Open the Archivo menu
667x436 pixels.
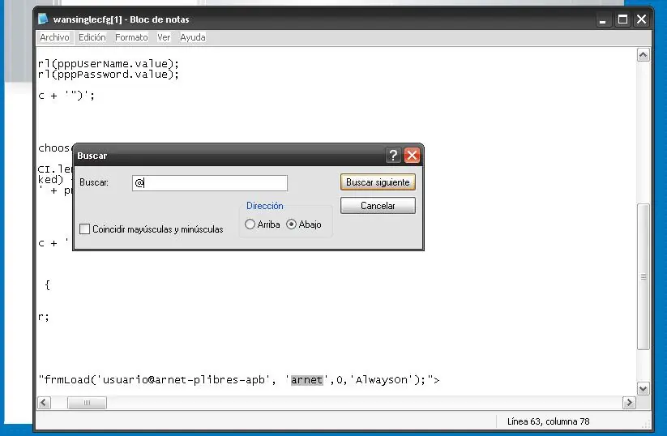point(54,37)
